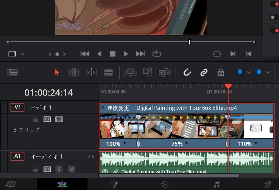Select the Blade edit tool

109,72
